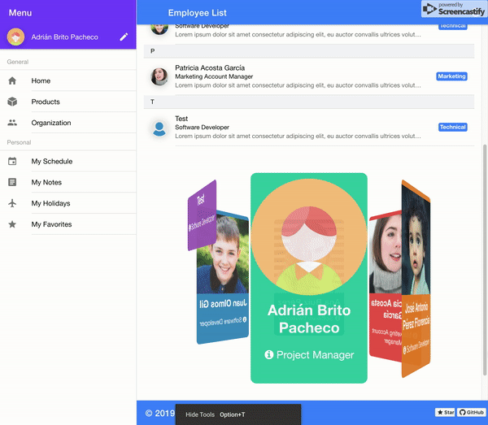Click the Products box icon

coord(12,102)
